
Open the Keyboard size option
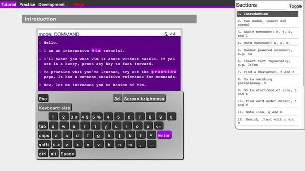tap(55, 108)
